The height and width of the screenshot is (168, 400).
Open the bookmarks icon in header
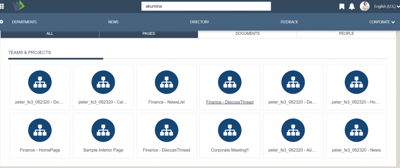[341, 7]
